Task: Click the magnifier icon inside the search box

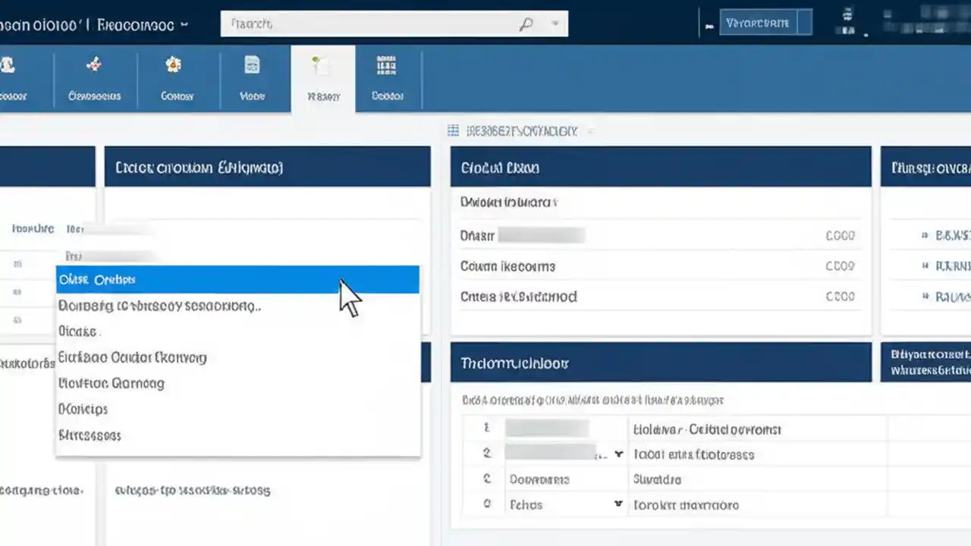Action: click(527, 24)
